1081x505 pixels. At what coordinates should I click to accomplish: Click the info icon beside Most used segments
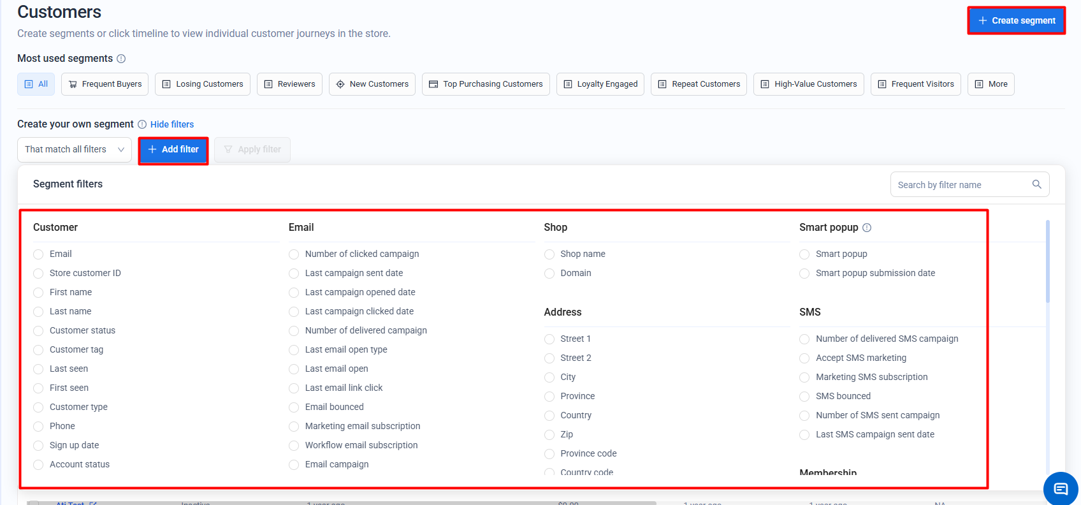(x=121, y=59)
